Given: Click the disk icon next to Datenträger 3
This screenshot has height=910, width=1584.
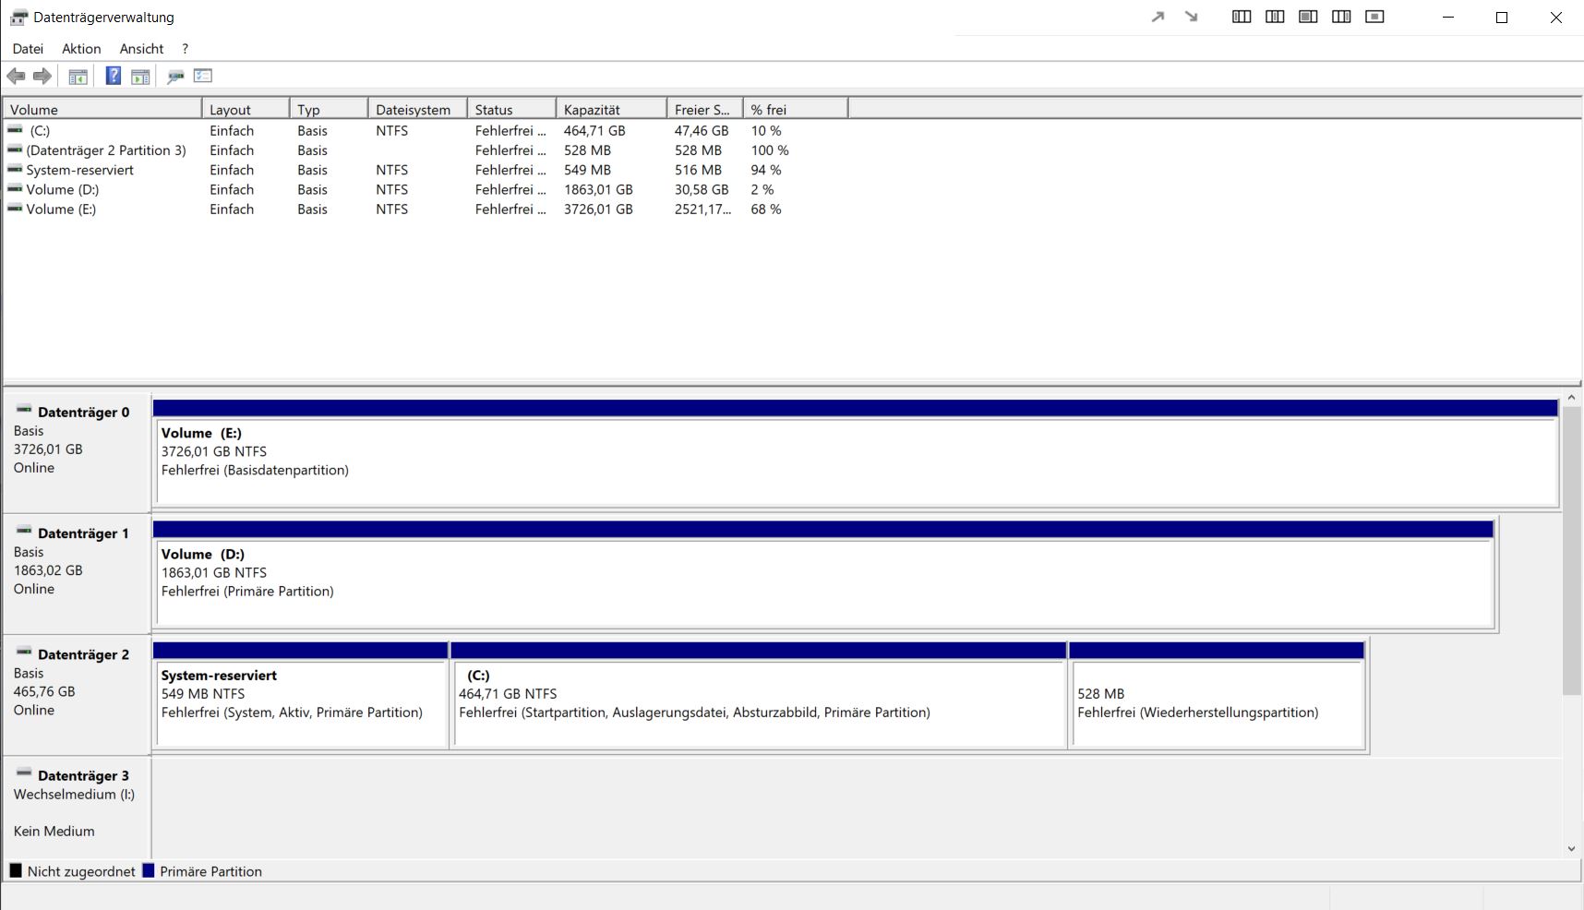Looking at the screenshot, I should [24, 772].
